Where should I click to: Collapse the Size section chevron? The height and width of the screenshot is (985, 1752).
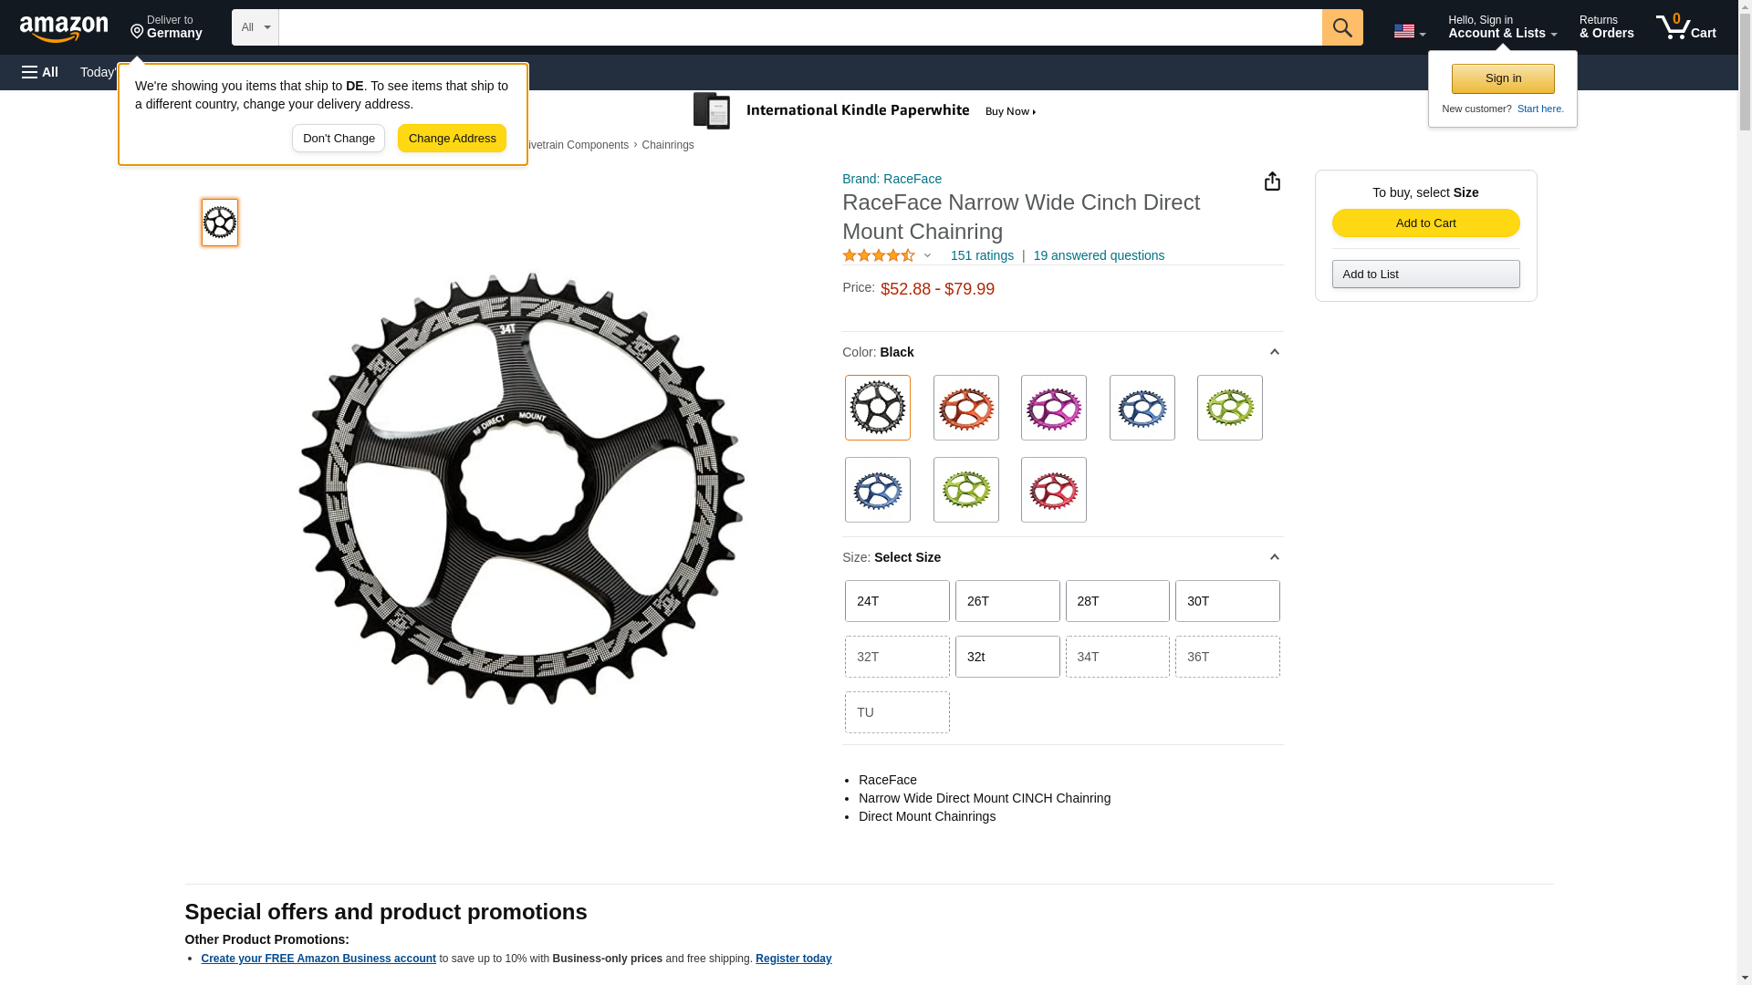(1275, 557)
